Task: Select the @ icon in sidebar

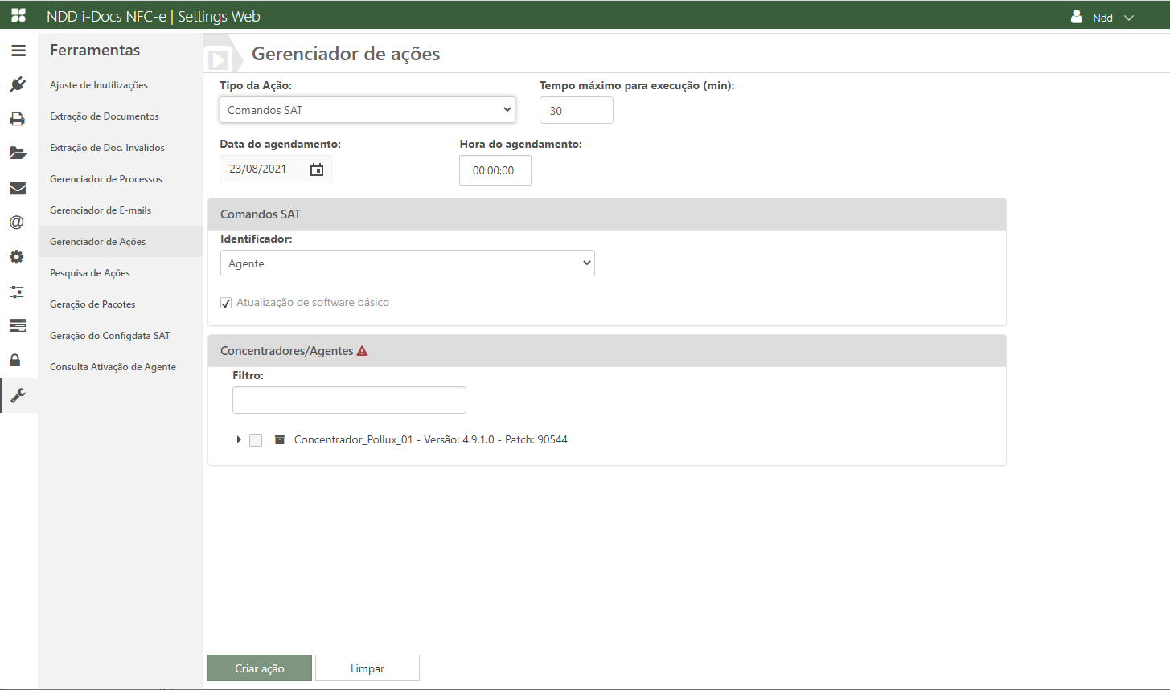Action: tap(18, 223)
